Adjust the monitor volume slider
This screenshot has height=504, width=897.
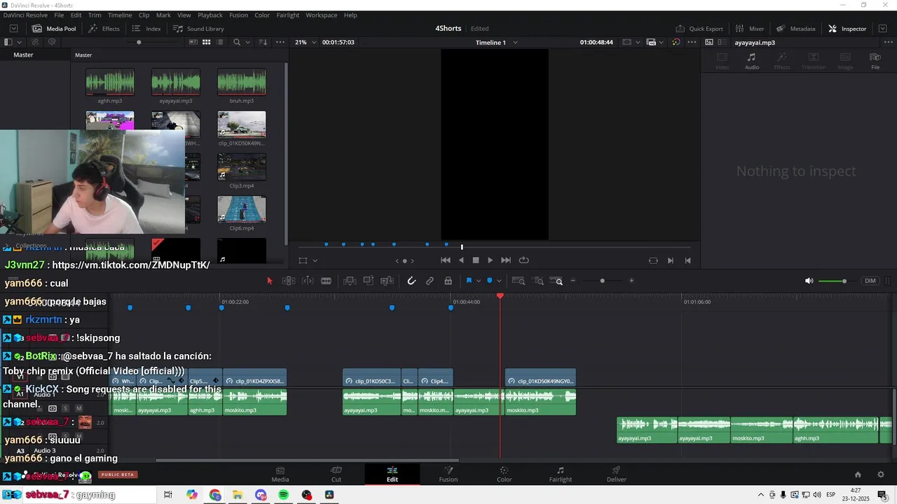tap(844, 281)
